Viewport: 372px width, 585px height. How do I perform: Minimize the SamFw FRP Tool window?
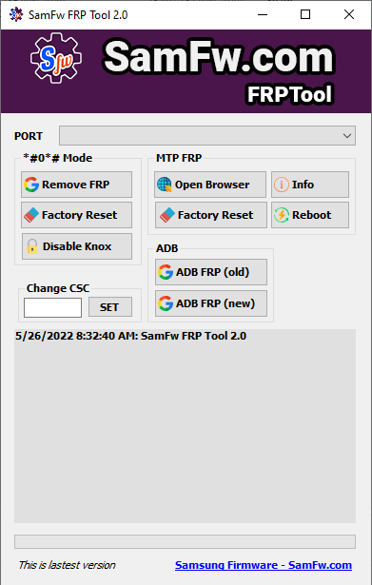pos(263,14)
